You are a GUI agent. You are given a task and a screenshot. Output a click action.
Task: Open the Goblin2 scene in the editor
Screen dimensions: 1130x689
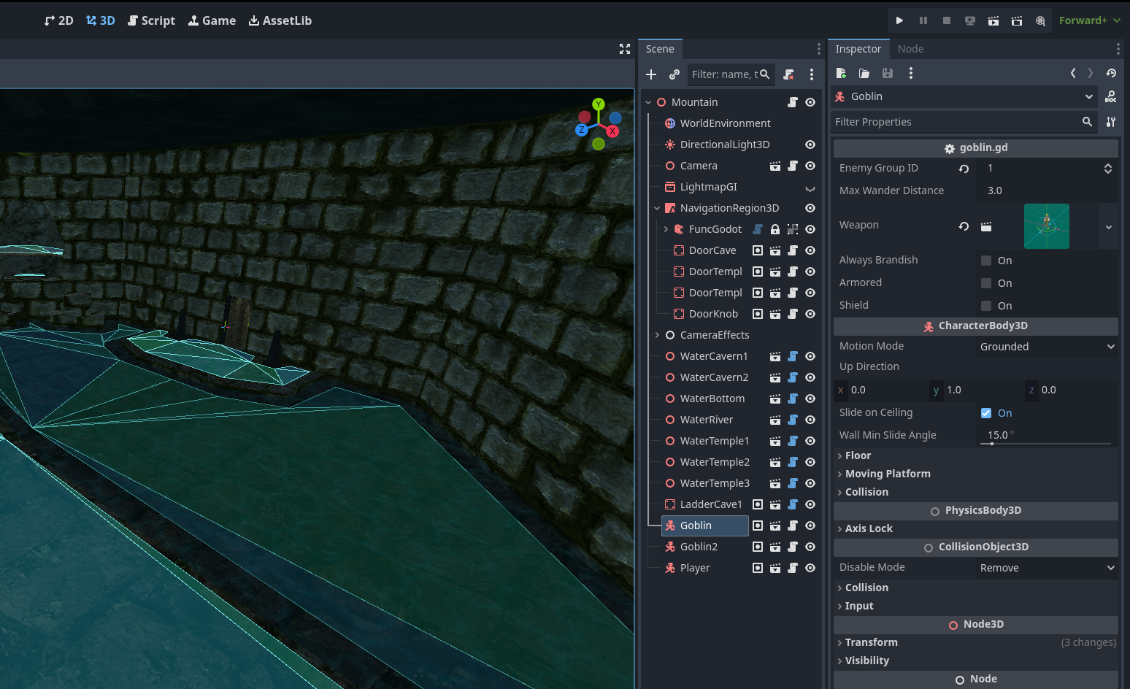[775, 547]
